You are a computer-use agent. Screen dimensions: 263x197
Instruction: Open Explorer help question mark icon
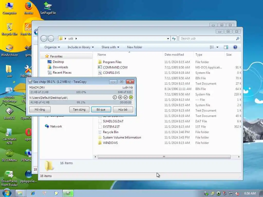pos(235,47)
